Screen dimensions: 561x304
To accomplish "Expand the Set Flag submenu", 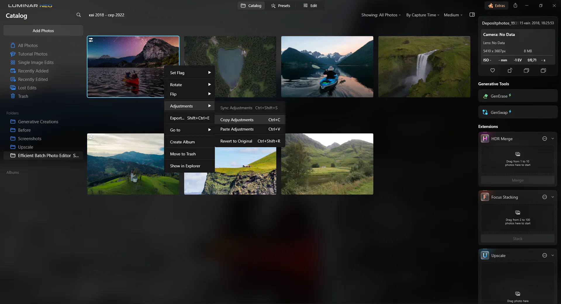I will tap(190, 72).
